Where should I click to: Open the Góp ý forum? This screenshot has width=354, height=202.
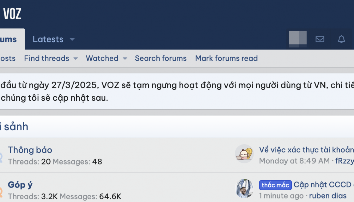tap(20, 185)
